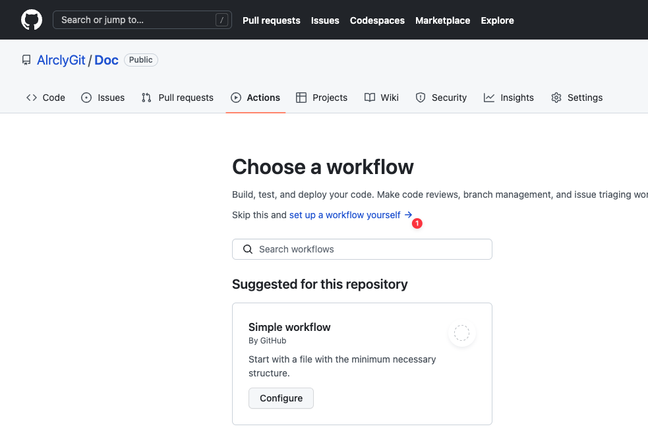Screen dimensions: 648x443
Task: Follow the set up a workflow yourself link
Action: pyautogui.click(x=345, y=215)
